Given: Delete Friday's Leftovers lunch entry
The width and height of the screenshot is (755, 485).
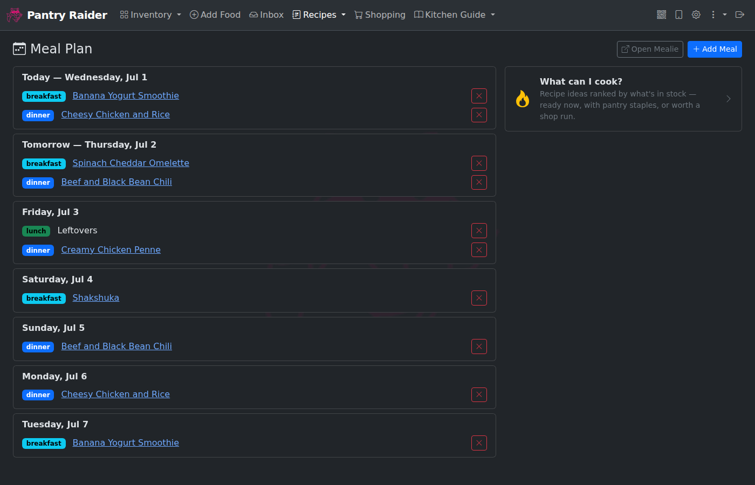Looking at the screenshot, I should pyautogui.click(x=479, y=231).
